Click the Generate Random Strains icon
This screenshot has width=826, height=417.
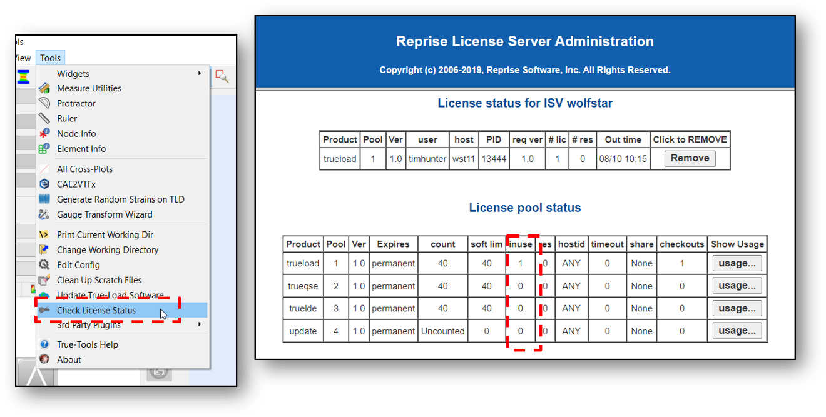(44, 199)
